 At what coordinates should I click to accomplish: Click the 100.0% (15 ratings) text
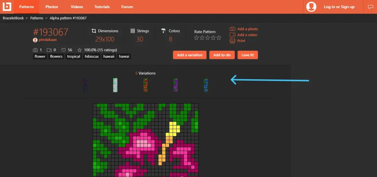coord(101,50)
